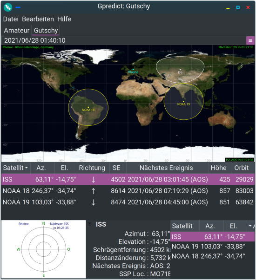
Task: Click NOAA 18 altitude value 857
Action: click(x=225, y=191)
